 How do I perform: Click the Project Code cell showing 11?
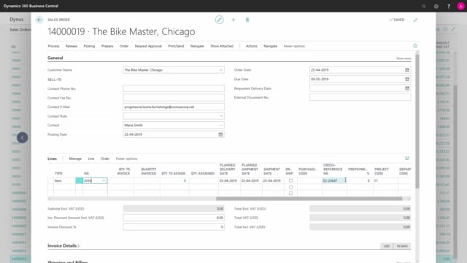[385, 180]
